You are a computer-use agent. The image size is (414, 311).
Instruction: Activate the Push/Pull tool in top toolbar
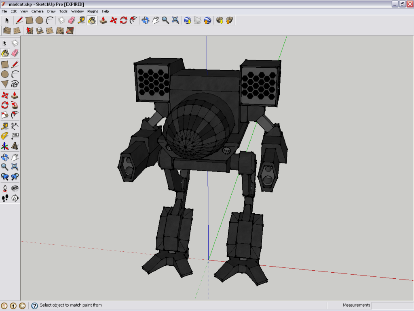click(x=103, y=20)
